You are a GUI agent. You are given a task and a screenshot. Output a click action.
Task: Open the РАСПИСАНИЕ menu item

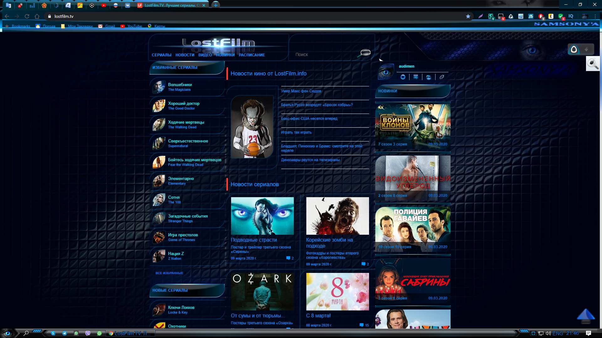tap(252, 55)
